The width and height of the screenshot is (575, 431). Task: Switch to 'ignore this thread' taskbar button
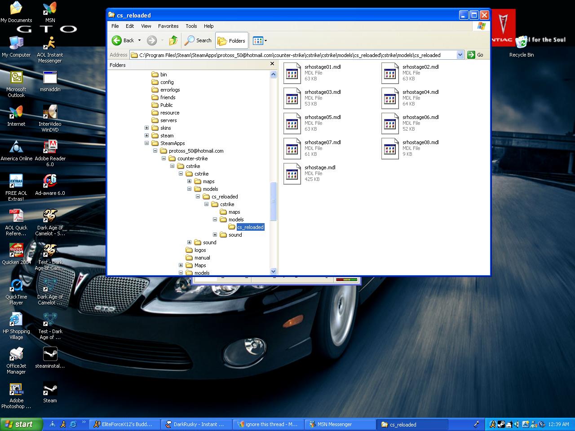tap(269, 424)
